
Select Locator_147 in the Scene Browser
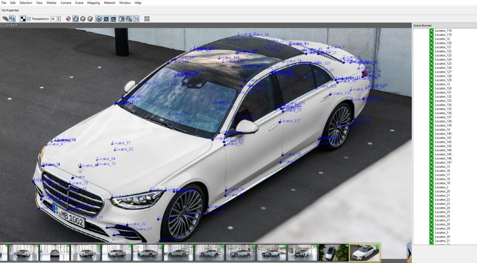click(x=443, y=162)
